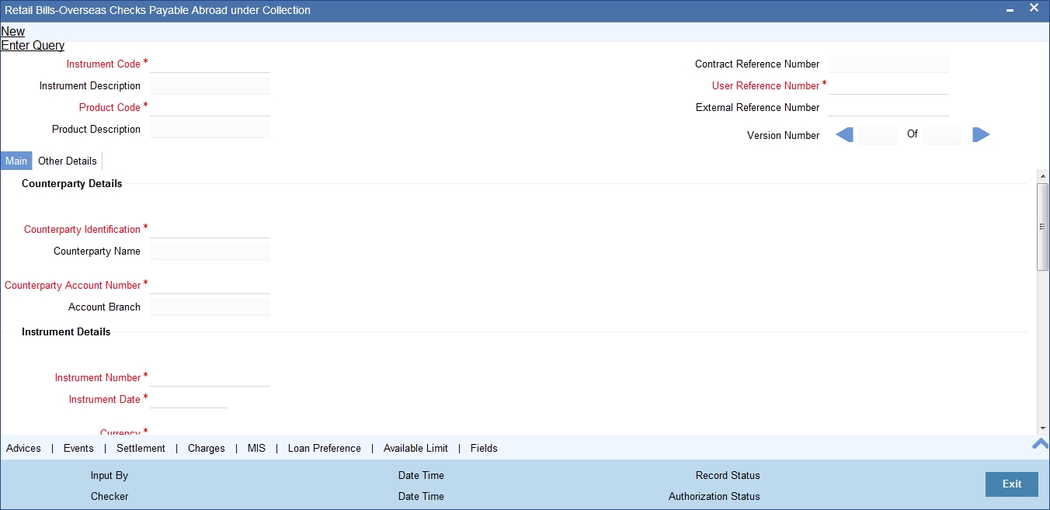Switch to the Main tab

(16, 161)
